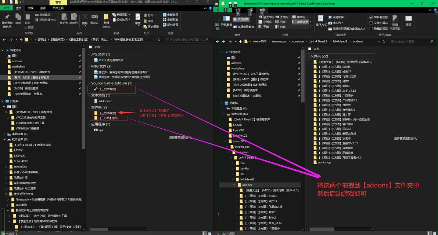Screen dimensions: 438x235
Task: Expand address history dropdown in right address bar
Action: [379, 41]
